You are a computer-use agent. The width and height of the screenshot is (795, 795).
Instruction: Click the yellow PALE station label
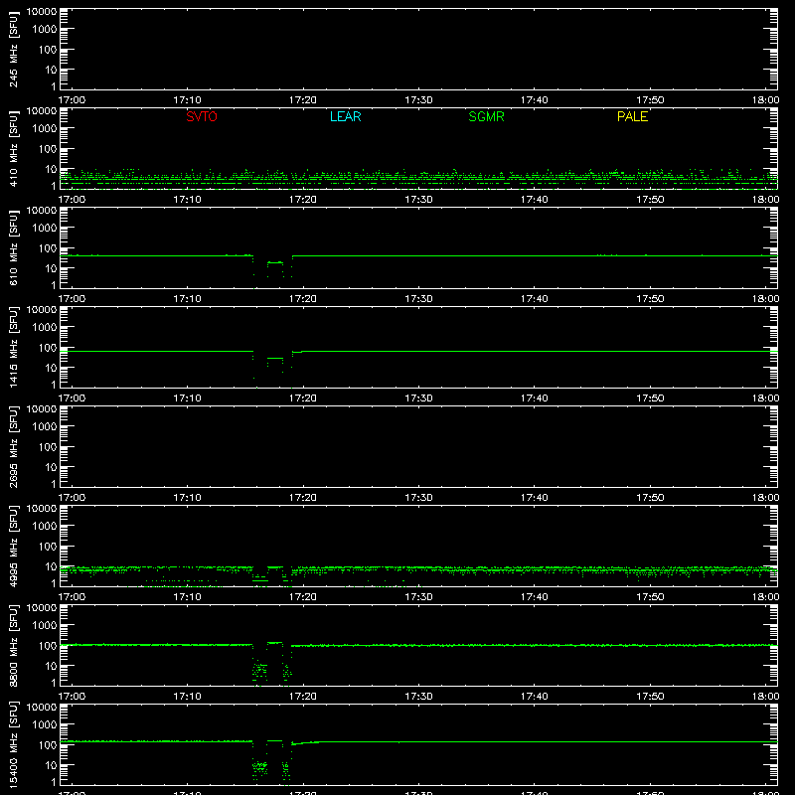[632, 116]
